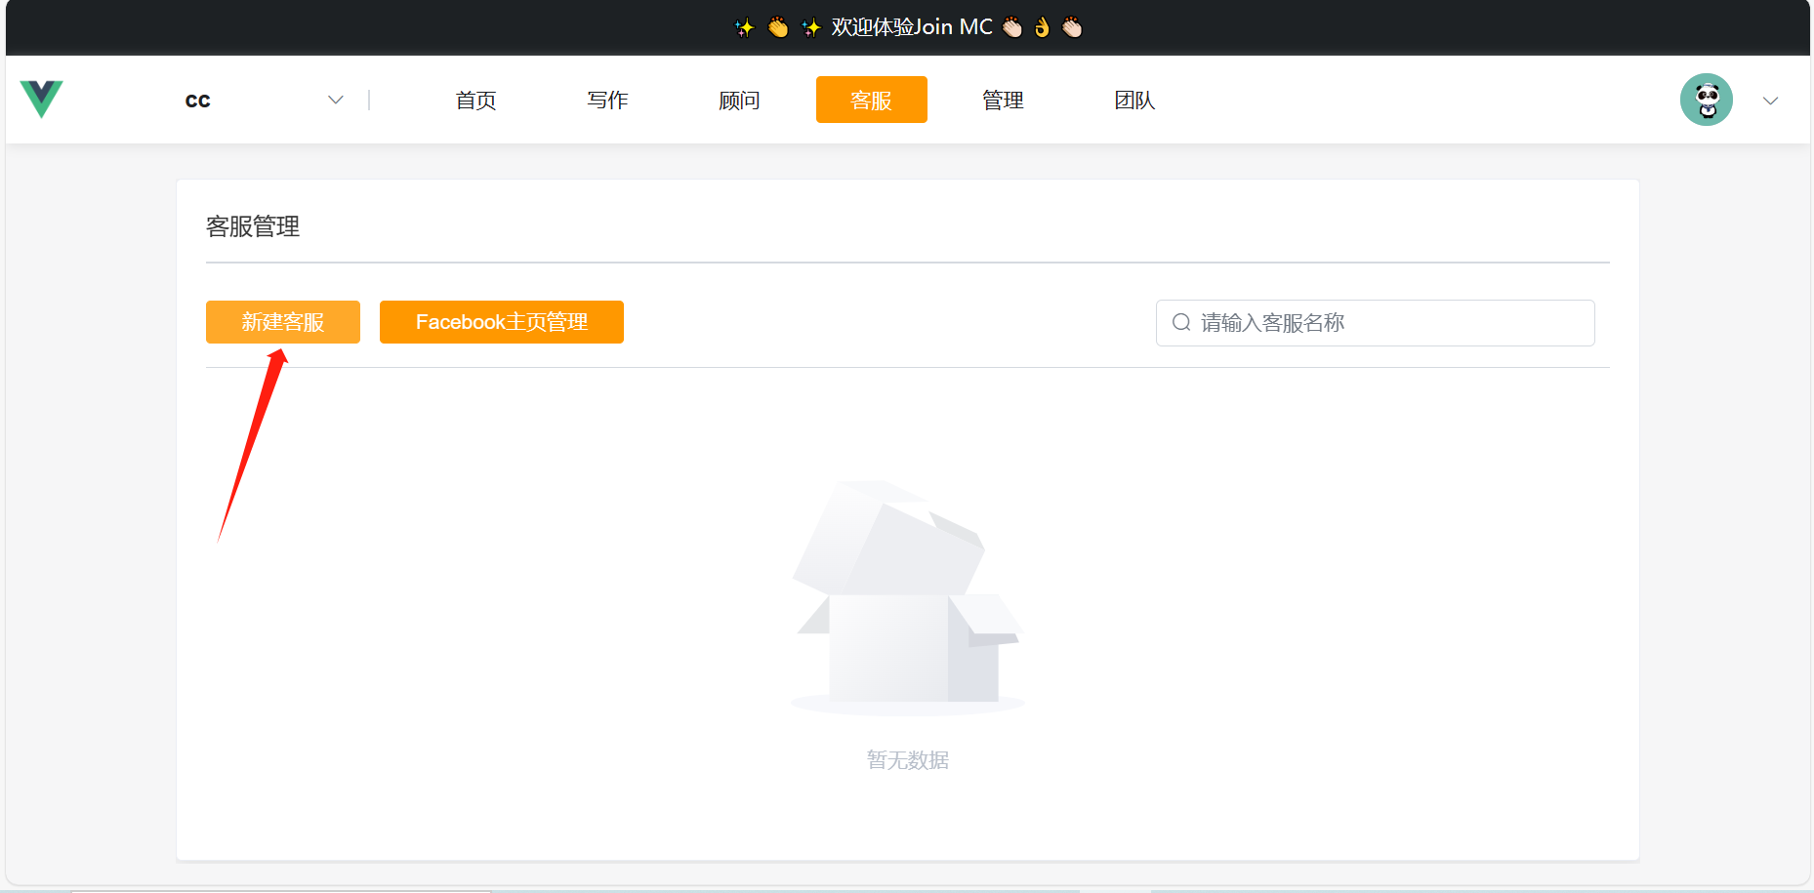Click the 欢迎体验Join MC banner text

(x=911, y=27)
